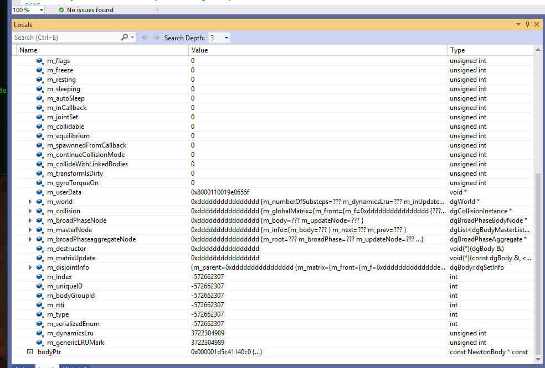Image resolution: width=545 pixels, height=368 pixels.
Task: Click the Type column header
Action: (x=457, y=50)
